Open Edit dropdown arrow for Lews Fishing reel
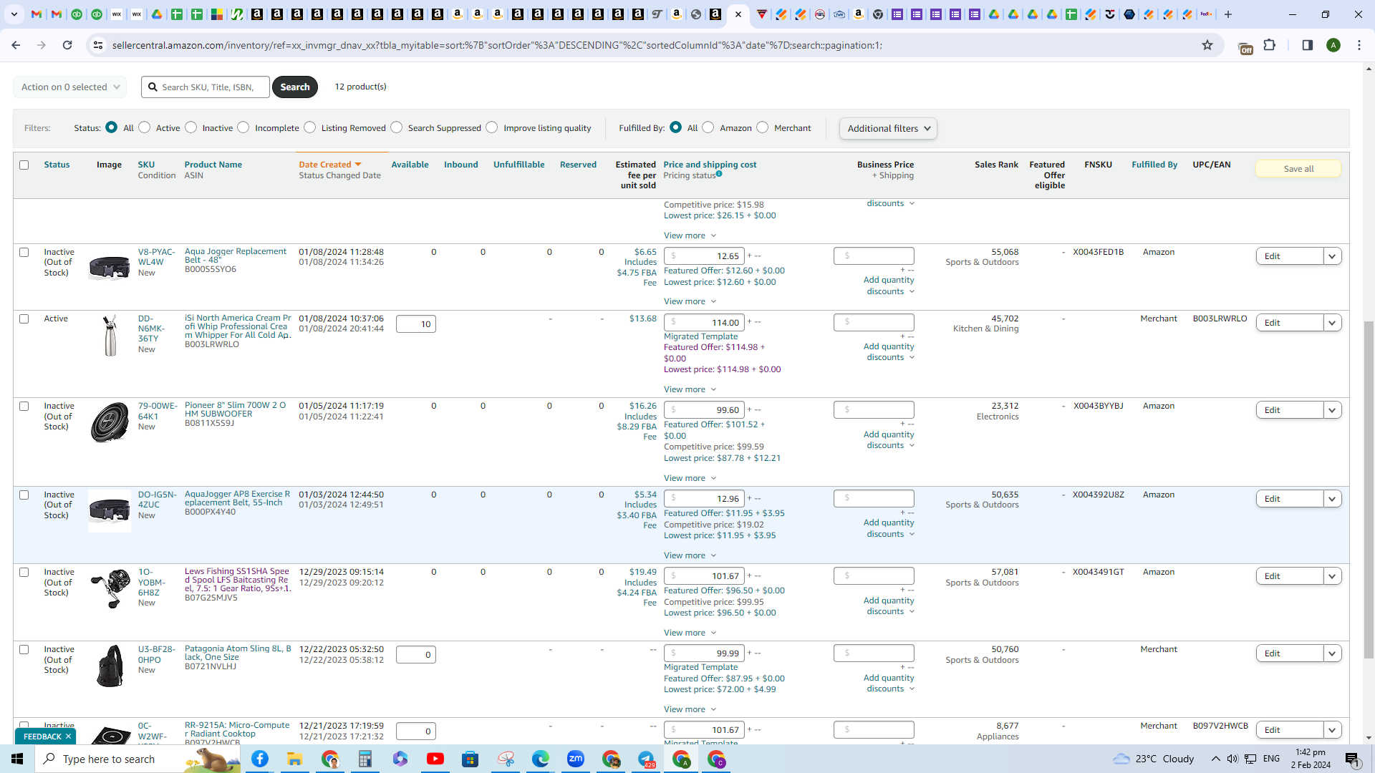The width and height of the screenshot is (1375, 773). click(1332, 576)
